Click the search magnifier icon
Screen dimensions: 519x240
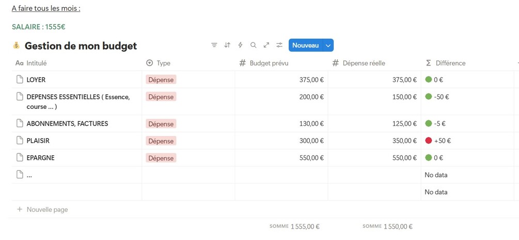click(253, 45)
